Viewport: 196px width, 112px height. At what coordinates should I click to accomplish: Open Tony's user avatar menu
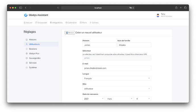pos(158,15)
